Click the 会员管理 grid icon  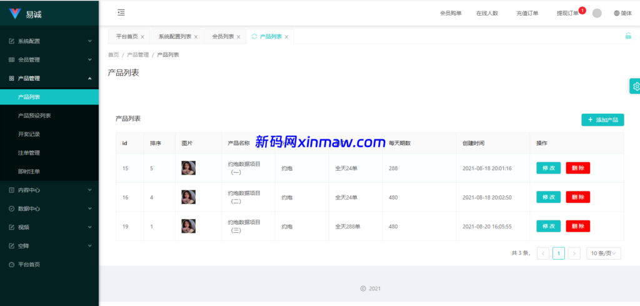[11, 59]
